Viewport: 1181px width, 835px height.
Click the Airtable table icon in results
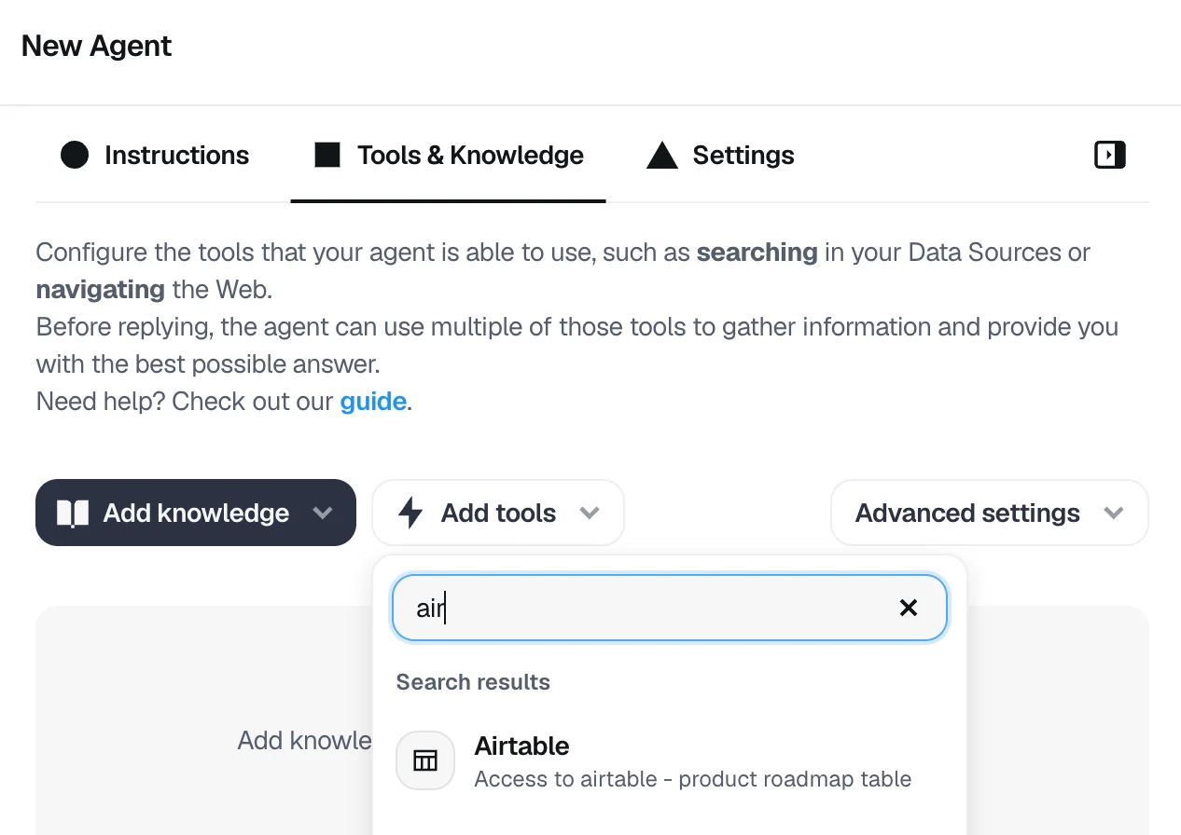(x=425, y=760)
